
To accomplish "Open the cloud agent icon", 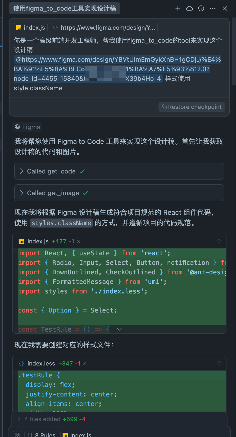I will point(189,8).
